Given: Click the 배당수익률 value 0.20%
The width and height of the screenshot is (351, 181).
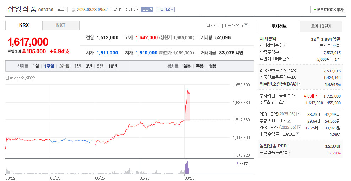Looking at the screenshot, I should click(x=335, y=135).
